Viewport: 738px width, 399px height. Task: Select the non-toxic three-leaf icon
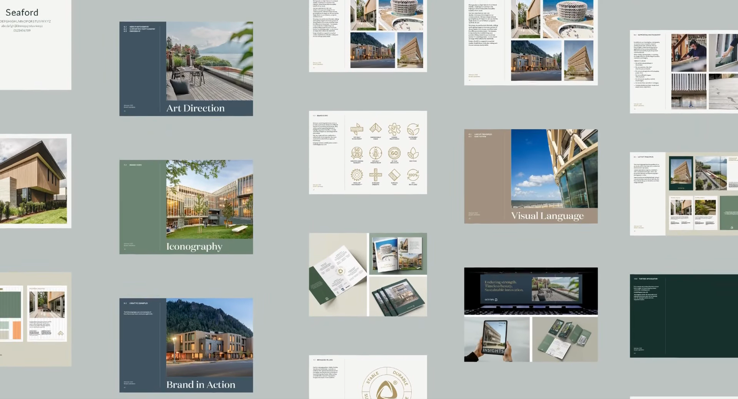[413, 153]
